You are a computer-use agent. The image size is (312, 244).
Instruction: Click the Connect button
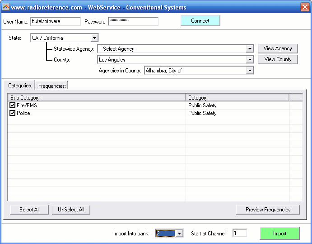pyautogui.click(x=200, y=21)
